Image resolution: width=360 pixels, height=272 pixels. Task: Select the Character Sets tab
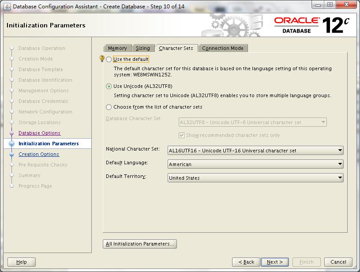(176, 48)
